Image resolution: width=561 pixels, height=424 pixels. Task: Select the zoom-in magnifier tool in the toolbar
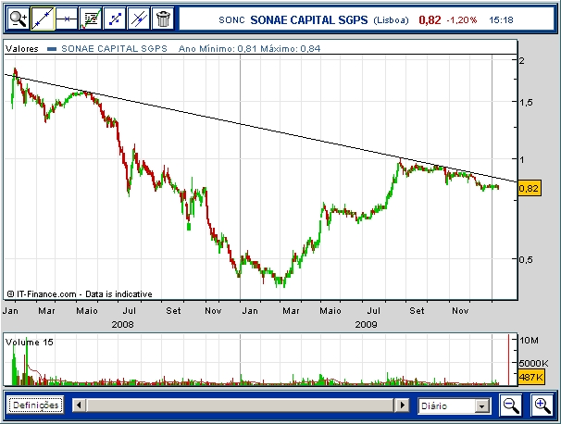pos(19,19)
